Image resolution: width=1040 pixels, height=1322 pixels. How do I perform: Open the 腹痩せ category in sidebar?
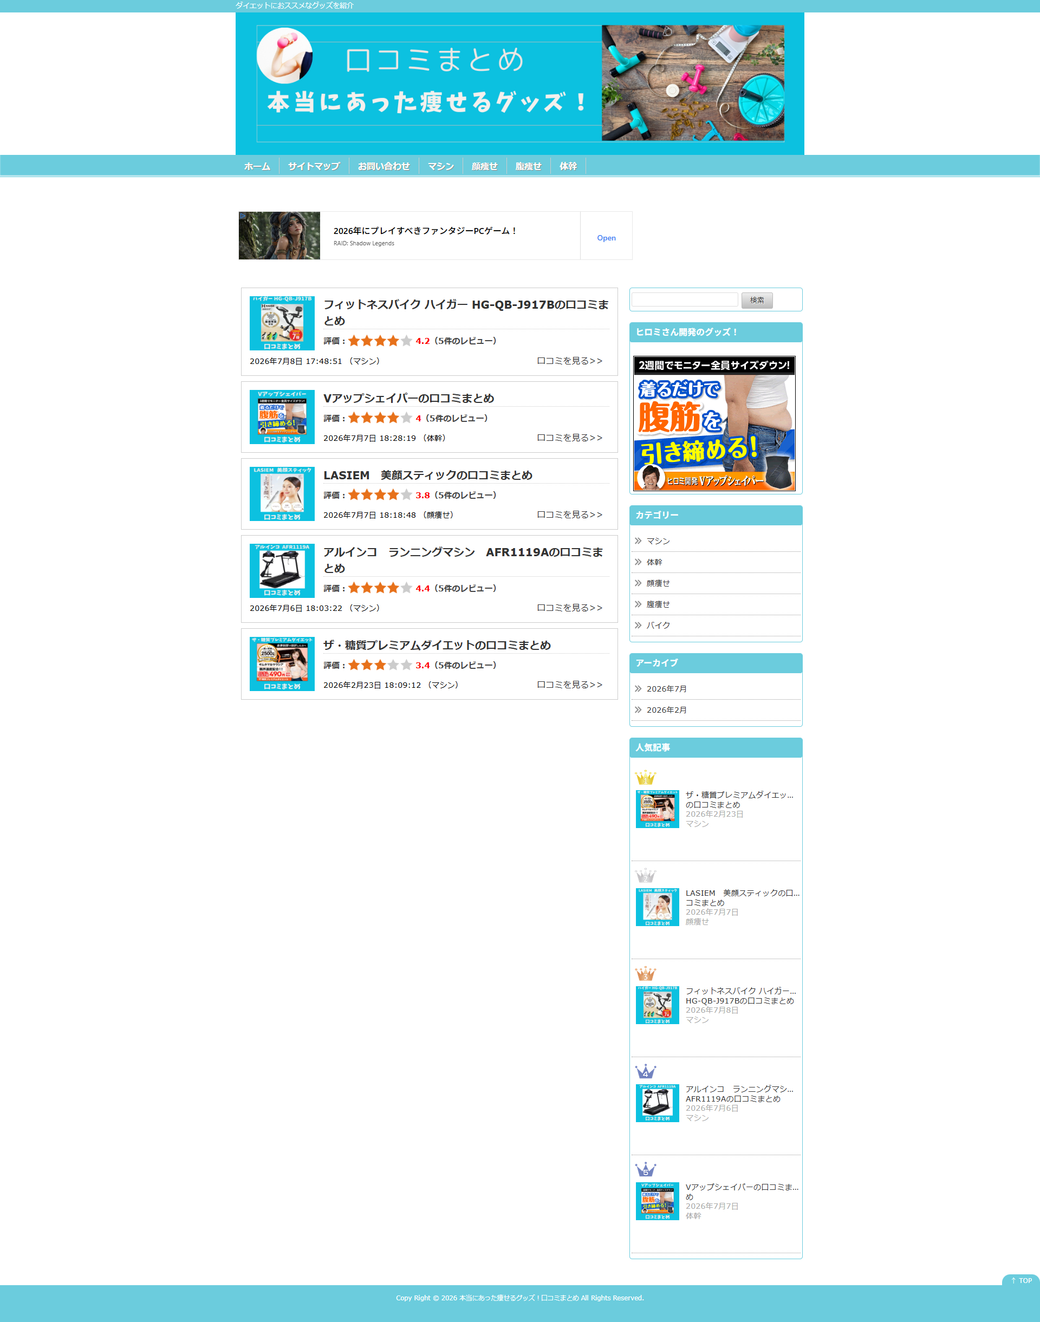click(x=658, y=604)
